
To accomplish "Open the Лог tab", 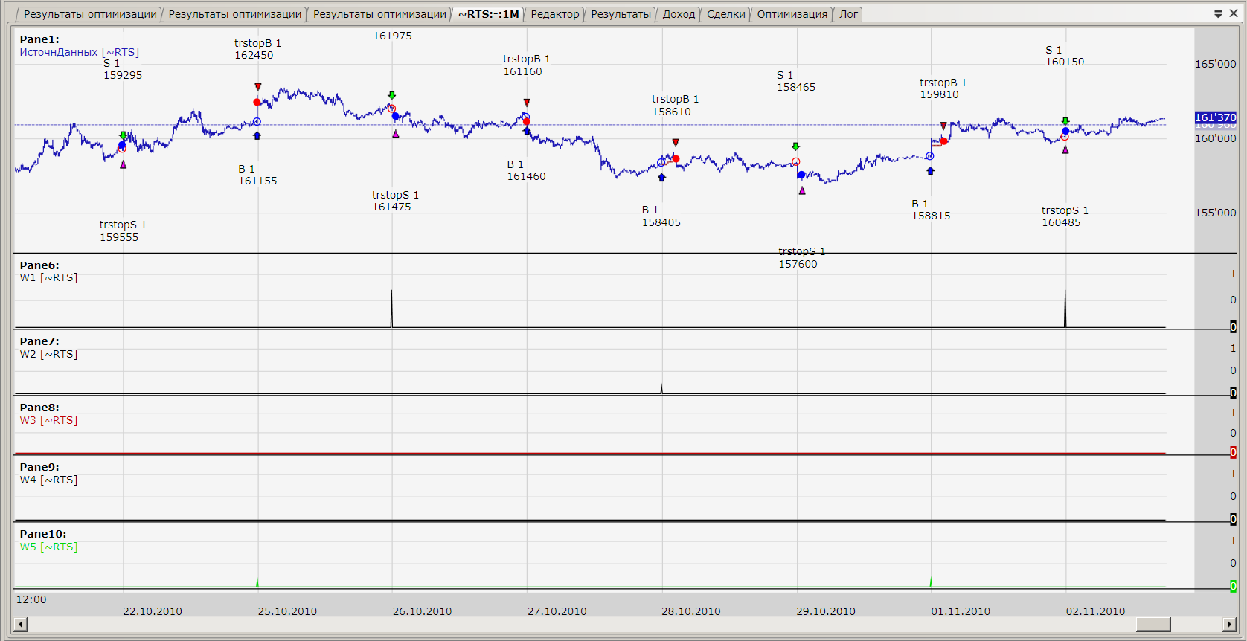I will pos(848,14).
